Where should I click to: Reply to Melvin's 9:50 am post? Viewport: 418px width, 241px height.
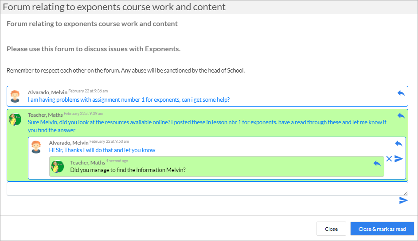398,144
